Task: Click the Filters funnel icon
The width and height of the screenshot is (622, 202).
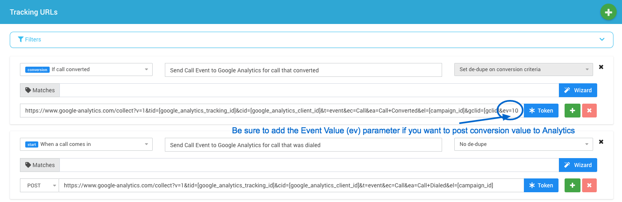Action: click(21, 39)
